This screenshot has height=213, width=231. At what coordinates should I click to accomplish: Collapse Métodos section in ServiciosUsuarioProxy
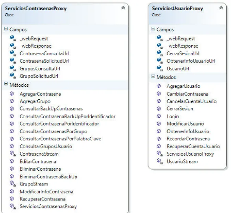153,76
